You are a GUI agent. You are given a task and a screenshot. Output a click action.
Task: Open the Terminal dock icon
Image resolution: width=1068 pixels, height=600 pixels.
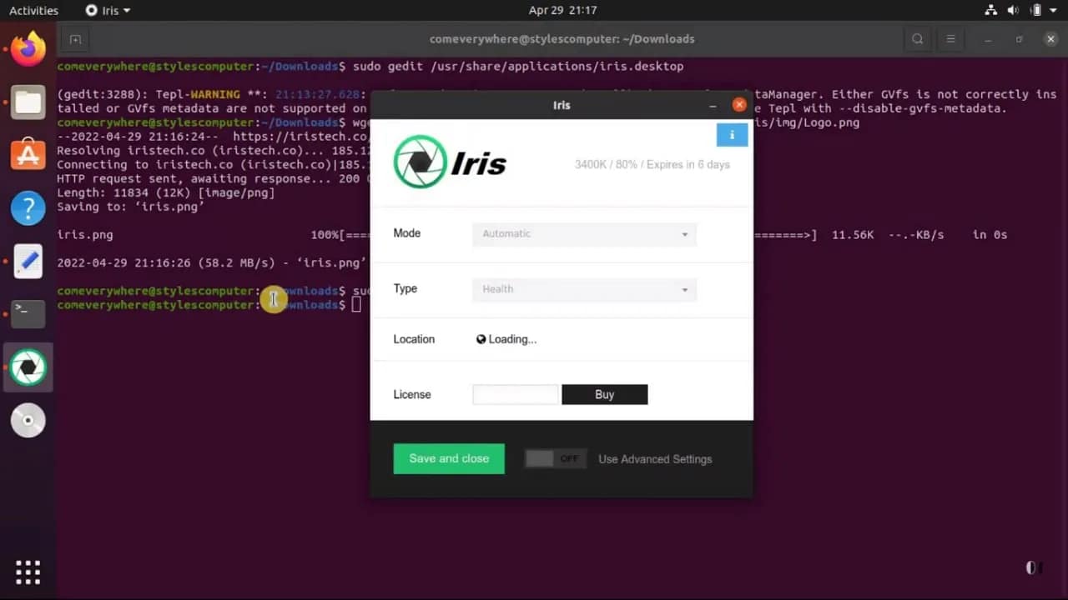click(28, 313)
